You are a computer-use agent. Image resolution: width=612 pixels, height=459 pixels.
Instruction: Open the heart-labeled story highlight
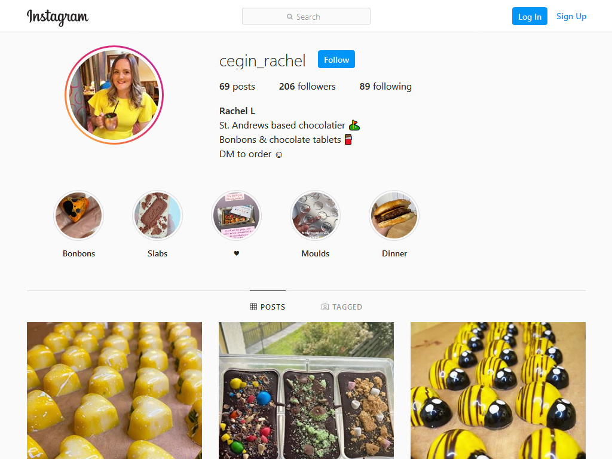pyautogui.click(x=236, y=215)
